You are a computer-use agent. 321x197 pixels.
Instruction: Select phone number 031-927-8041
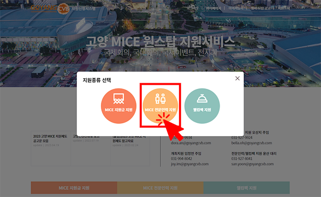pos(242,158)
